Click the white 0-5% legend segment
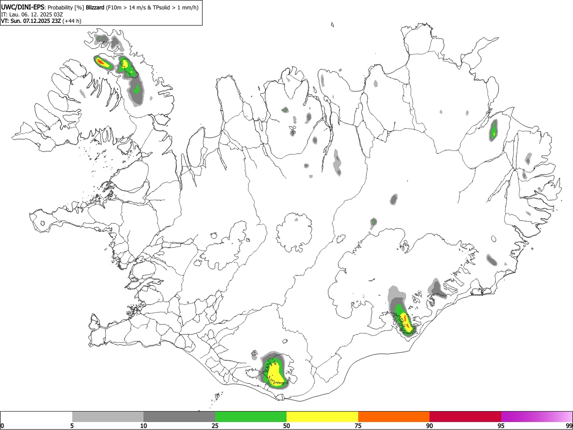 [36, 417]
